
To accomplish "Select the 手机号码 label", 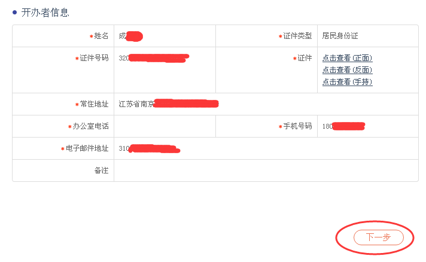I will tap(297, 126).
